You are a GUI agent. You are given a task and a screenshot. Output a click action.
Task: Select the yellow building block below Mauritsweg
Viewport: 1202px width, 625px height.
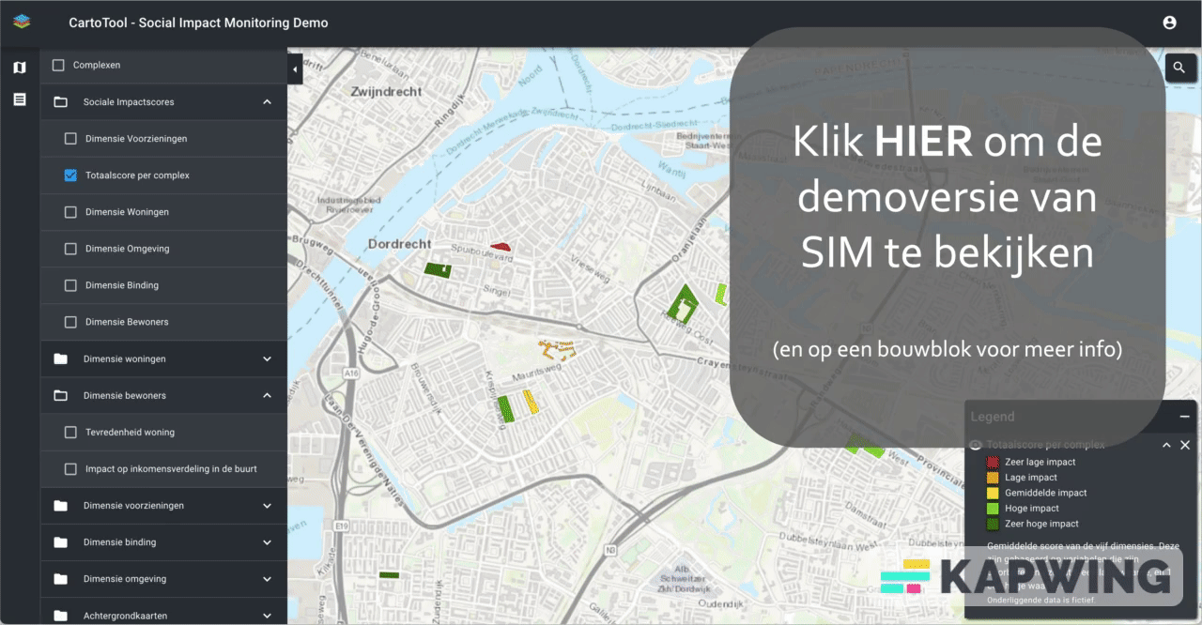click(531, 403)
